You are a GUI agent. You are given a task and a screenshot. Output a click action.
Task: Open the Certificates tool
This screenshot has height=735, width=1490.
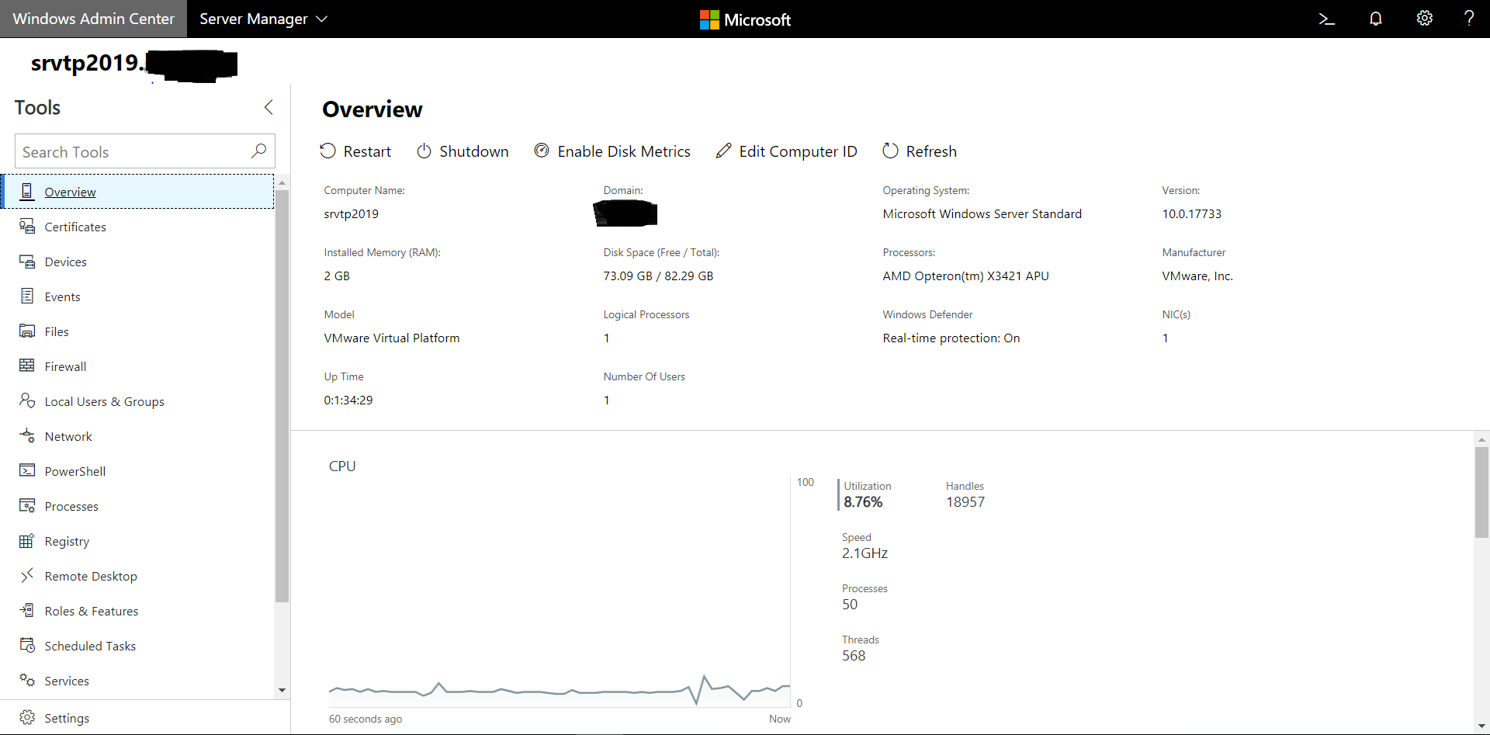coord(75,227)
